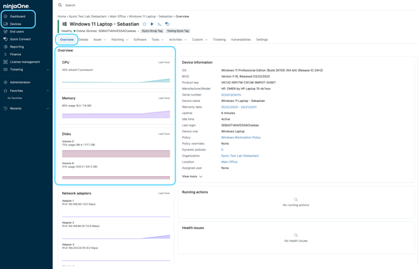The height and width of the screenshot is (269, 418).
Task: Click the Adapter 2 network graph
Action: point(116,237)
